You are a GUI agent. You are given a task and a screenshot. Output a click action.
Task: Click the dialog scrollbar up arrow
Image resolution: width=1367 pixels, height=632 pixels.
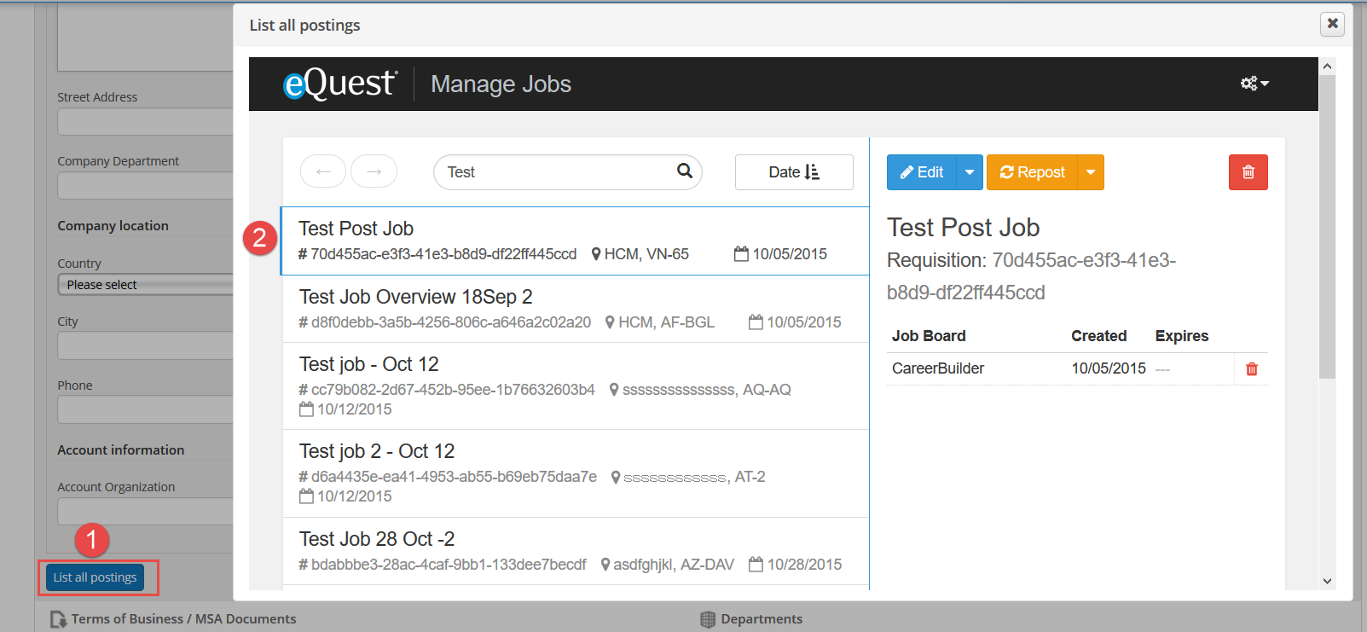[x=1327, y=66]
